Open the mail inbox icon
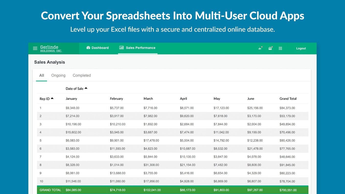Screen dimensions: 345x194 [x=270, y=48]
